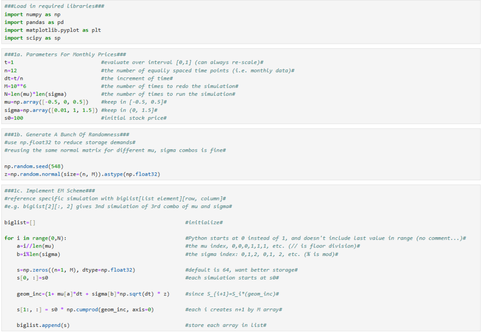The height and width of the screenshot is (333, 482).
Task: Place cursor on the 'M=10**6' line
Action: coord(16,86)
